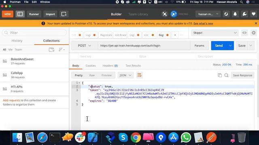Screen dimensions: 259x145
Task: Click the Import button
Action: click(x=50, y=14)
